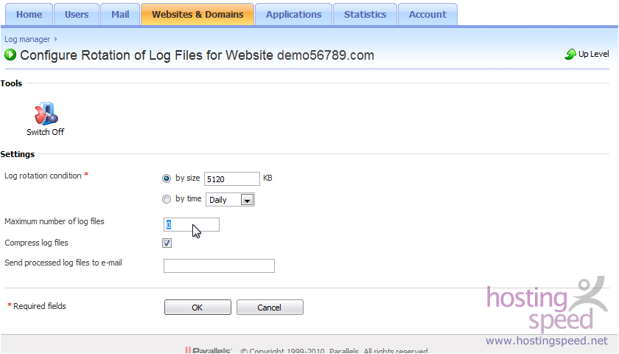Image resolution: width=619 pixels, height=354 pixels.
Task: Click the Switch Off tool icon
Action: tap(46, 114)
